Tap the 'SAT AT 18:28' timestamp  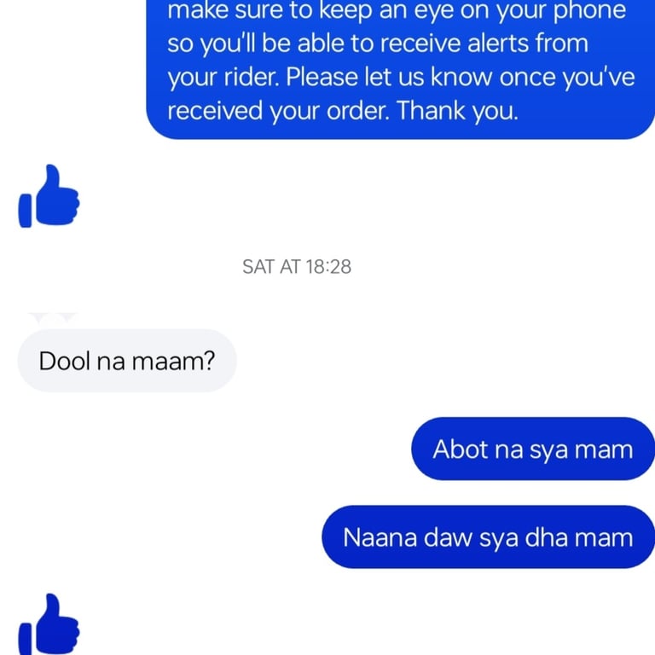[x=297, y=267]
